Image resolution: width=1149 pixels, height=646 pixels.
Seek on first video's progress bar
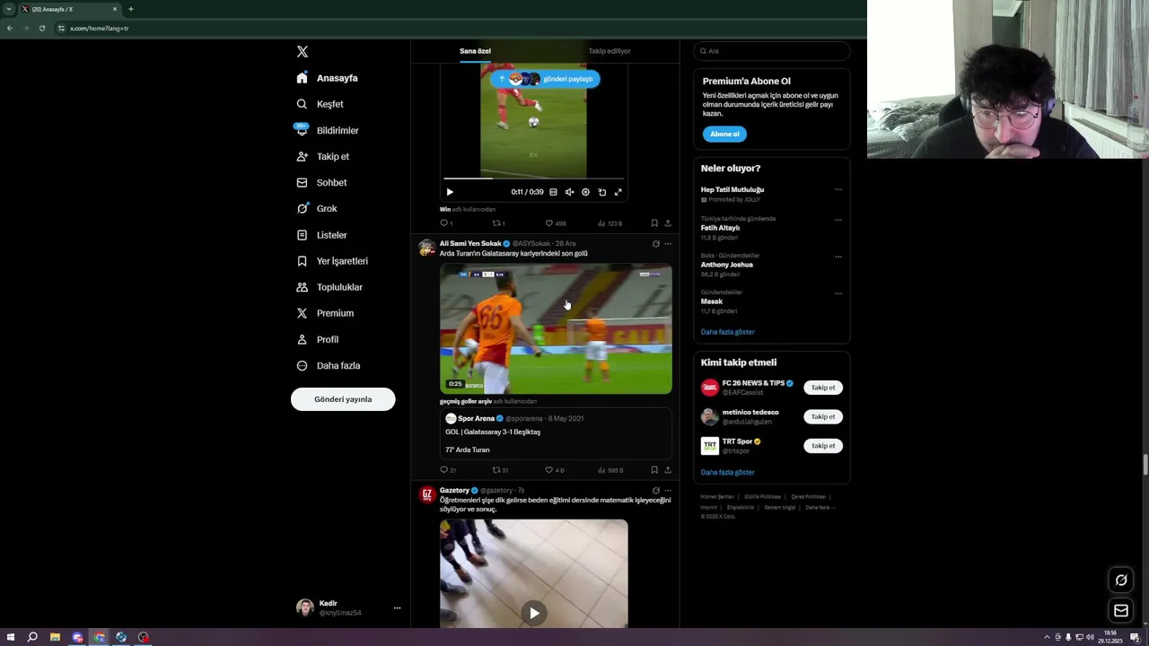click(533, 179)
